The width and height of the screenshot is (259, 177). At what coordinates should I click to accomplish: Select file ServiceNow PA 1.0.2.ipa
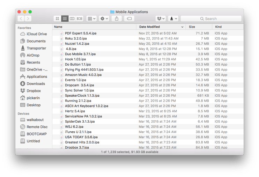(148, 116)
